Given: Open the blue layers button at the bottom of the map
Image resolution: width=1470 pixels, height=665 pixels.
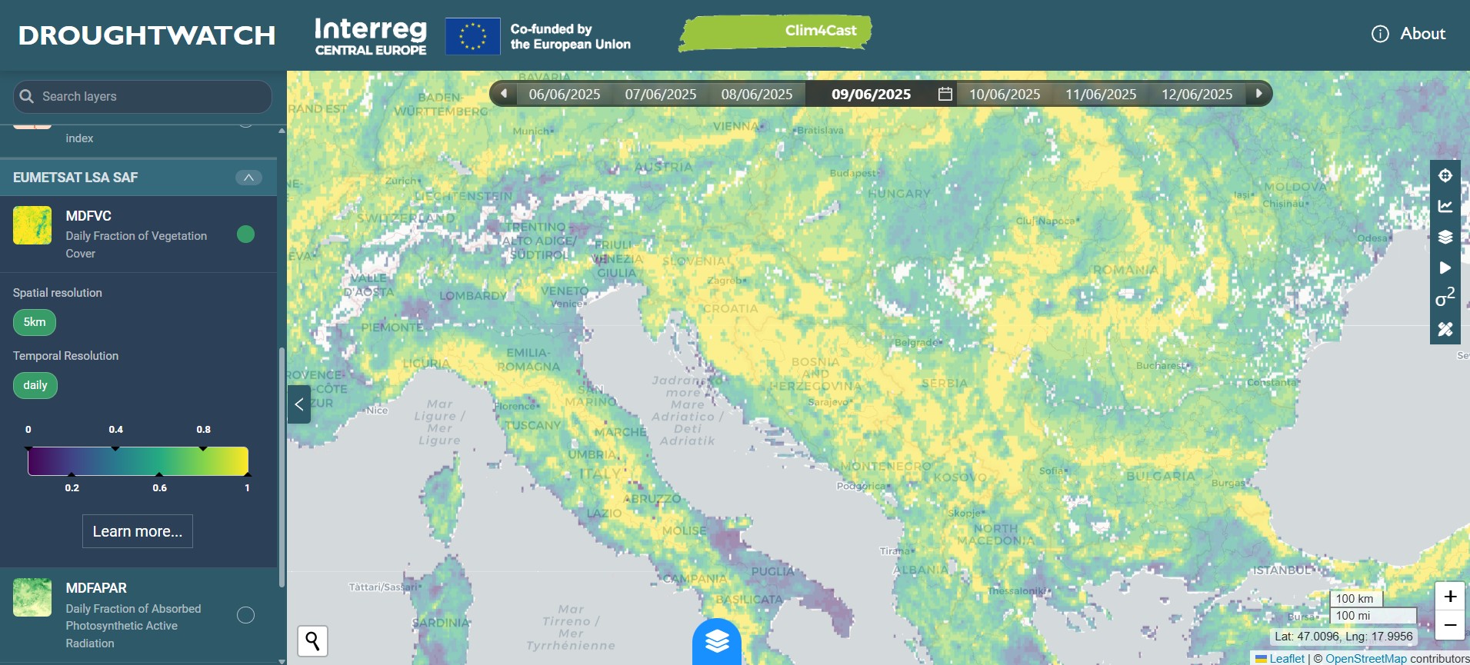Looking at the screenshot, I should click(717, 641).
